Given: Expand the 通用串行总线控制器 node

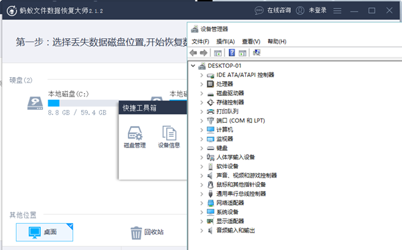Looking at the screenshot, I should (202, 194).
